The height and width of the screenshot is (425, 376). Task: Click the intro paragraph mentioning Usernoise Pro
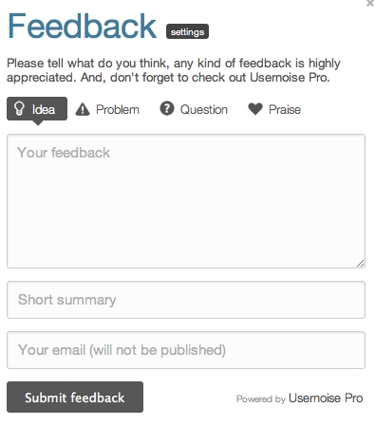point(174,70)
